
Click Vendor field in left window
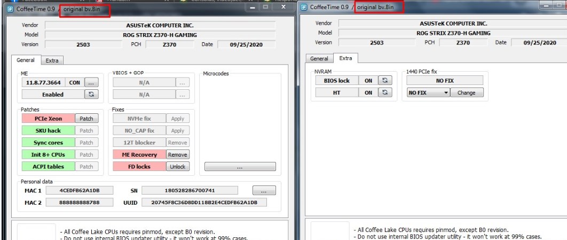(160, 25)
